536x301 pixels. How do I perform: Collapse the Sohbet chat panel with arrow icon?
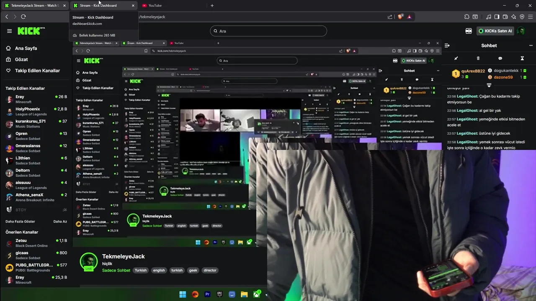(x=447, y=46)
